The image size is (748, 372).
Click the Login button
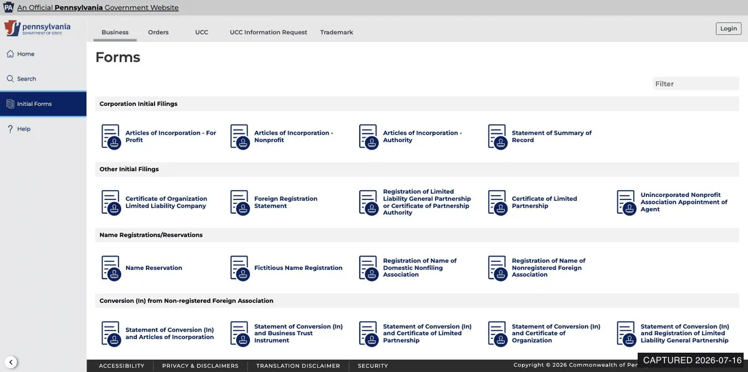click(729, 29)
